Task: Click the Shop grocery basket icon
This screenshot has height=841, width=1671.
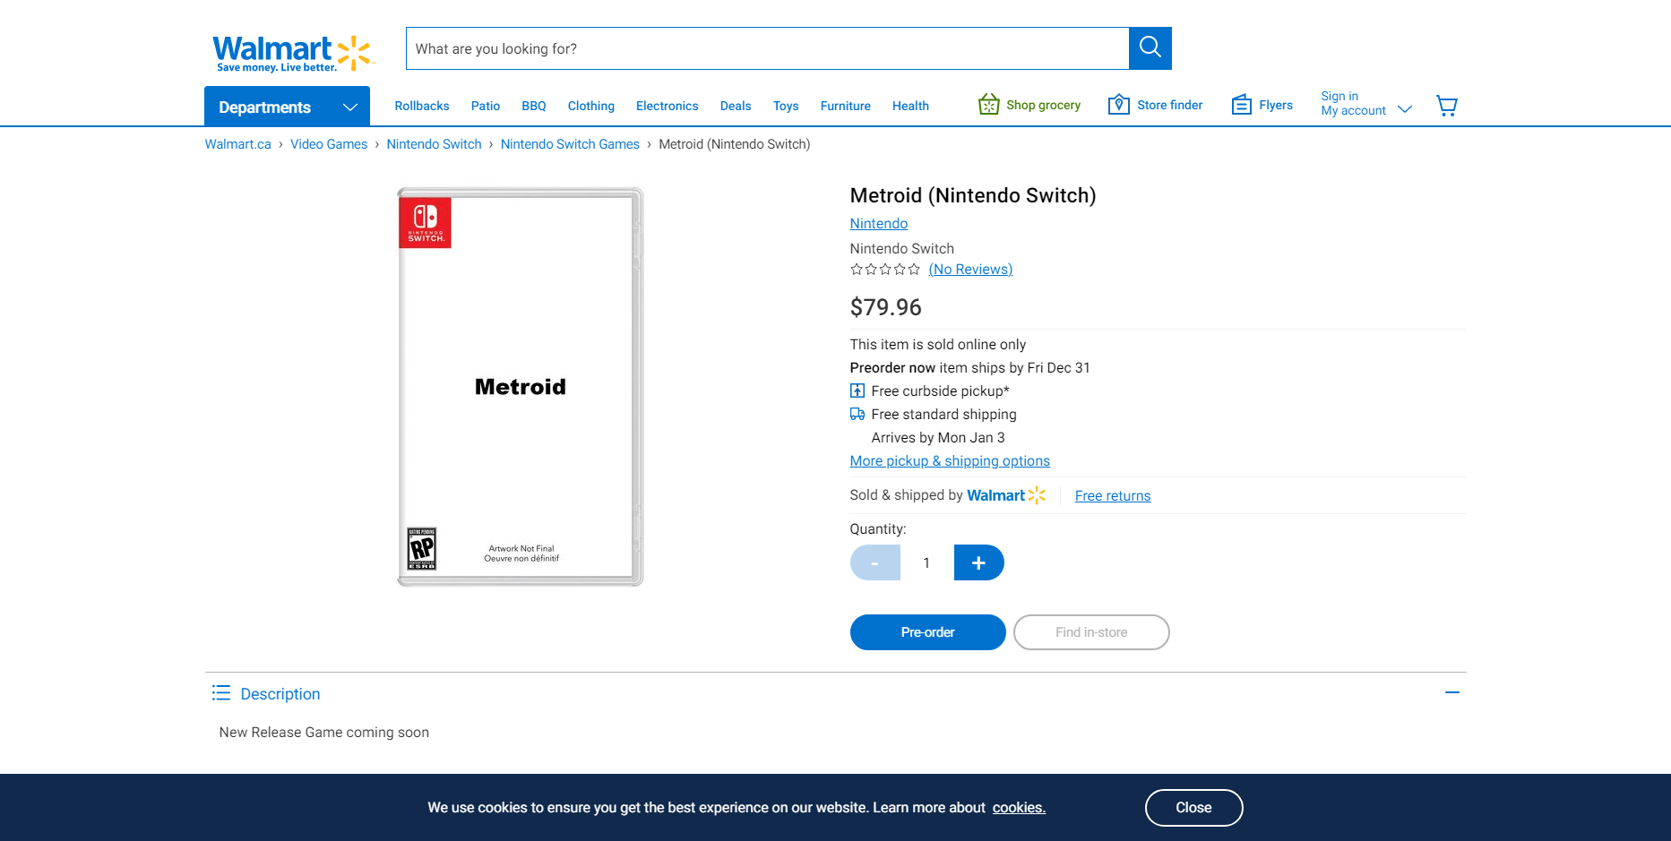Action: point(988,105)
